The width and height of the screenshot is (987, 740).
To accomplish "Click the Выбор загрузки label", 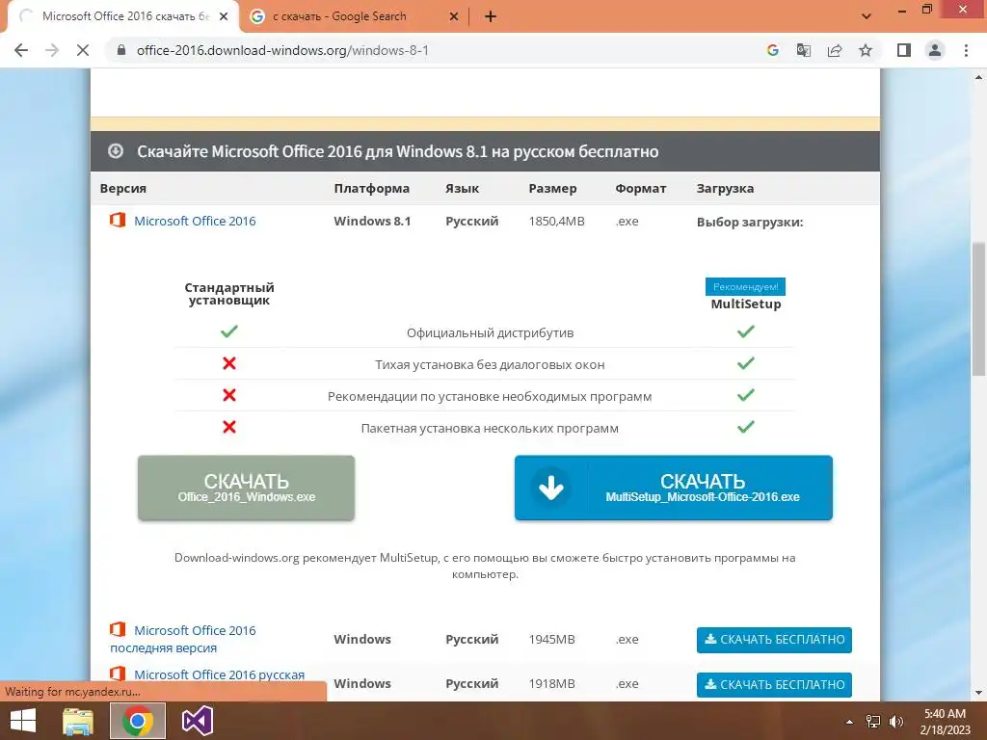I will click(750, 222).
